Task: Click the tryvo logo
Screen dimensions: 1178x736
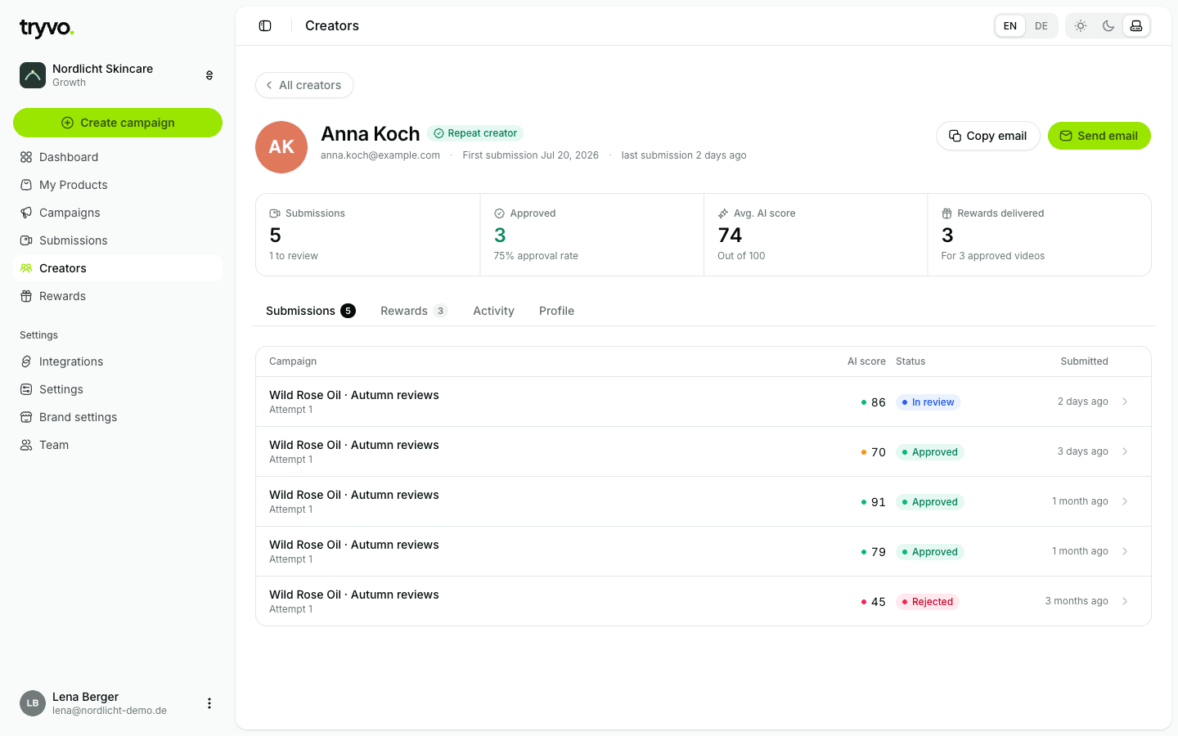Action: tap(47, 29)
